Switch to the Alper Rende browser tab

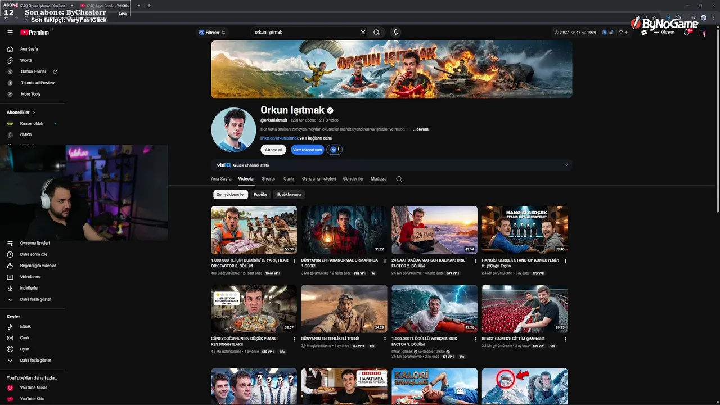(x=107, y=6)
